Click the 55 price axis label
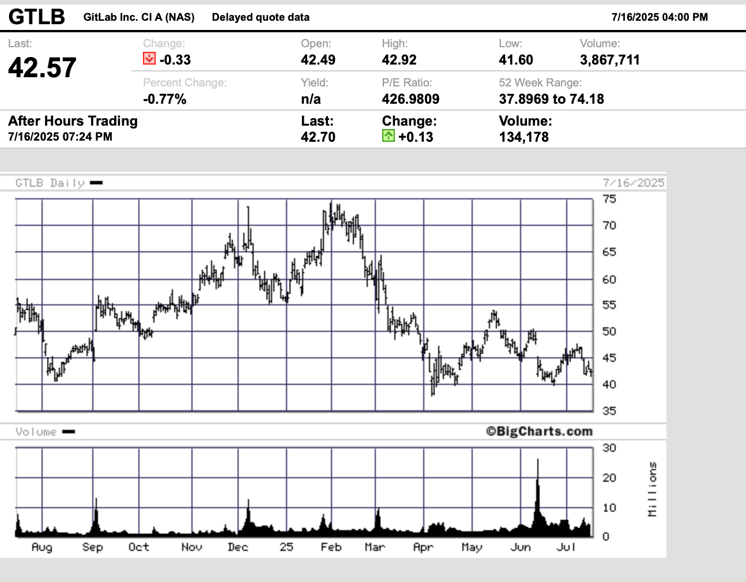This screenshot has width=746, height=582. pos(609,305)
